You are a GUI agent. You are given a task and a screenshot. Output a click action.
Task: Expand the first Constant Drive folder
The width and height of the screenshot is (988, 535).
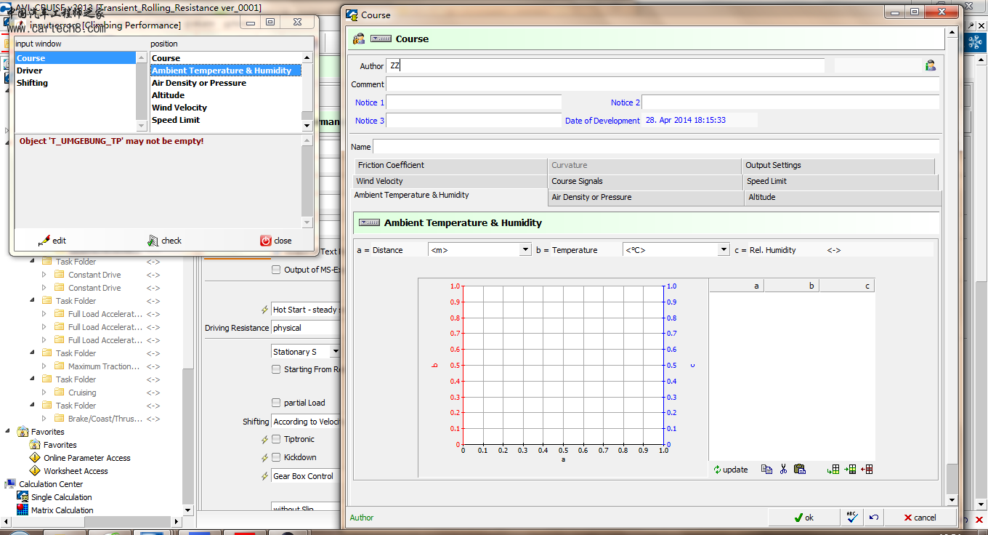(x=44, y=275)
